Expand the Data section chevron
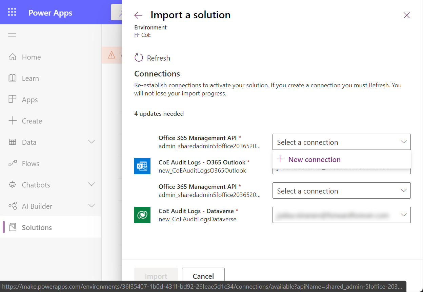This screenshot has width=423, height=292. [x=92, y=142]
